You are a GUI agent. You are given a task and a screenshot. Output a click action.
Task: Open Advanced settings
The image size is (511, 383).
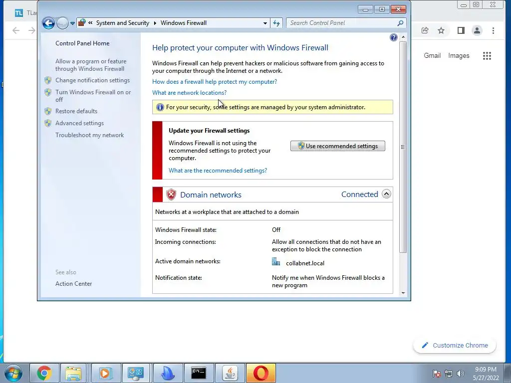79,123
